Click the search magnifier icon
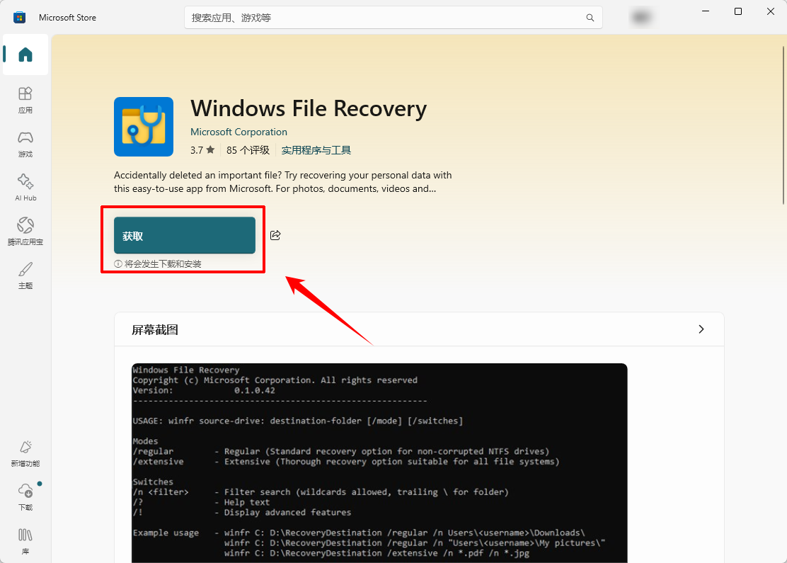Viewport: 787px width, 563px height. tap(590, 18)
